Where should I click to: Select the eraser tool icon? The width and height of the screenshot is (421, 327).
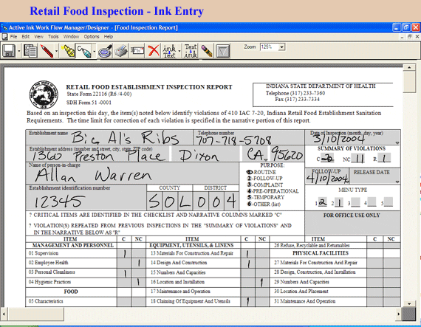point(207,51)
